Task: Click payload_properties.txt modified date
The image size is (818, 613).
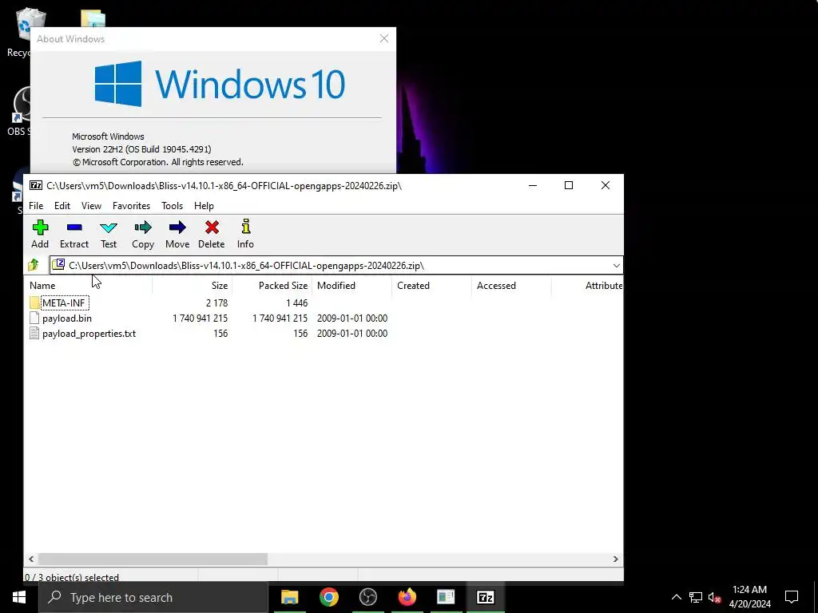Action: tap(352, 333)
